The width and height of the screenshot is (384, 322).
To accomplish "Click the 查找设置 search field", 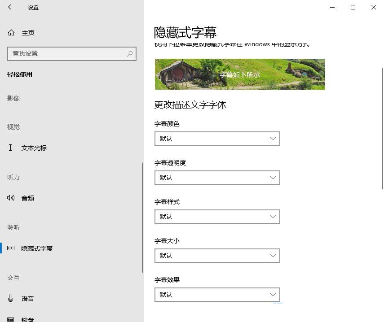I will tap(67, 54).
